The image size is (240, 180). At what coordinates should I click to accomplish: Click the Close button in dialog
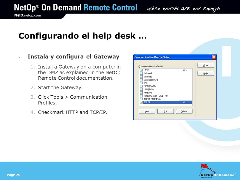pos(205,65)
